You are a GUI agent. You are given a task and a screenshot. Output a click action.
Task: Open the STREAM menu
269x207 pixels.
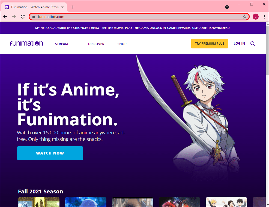(x=62, y=44)
